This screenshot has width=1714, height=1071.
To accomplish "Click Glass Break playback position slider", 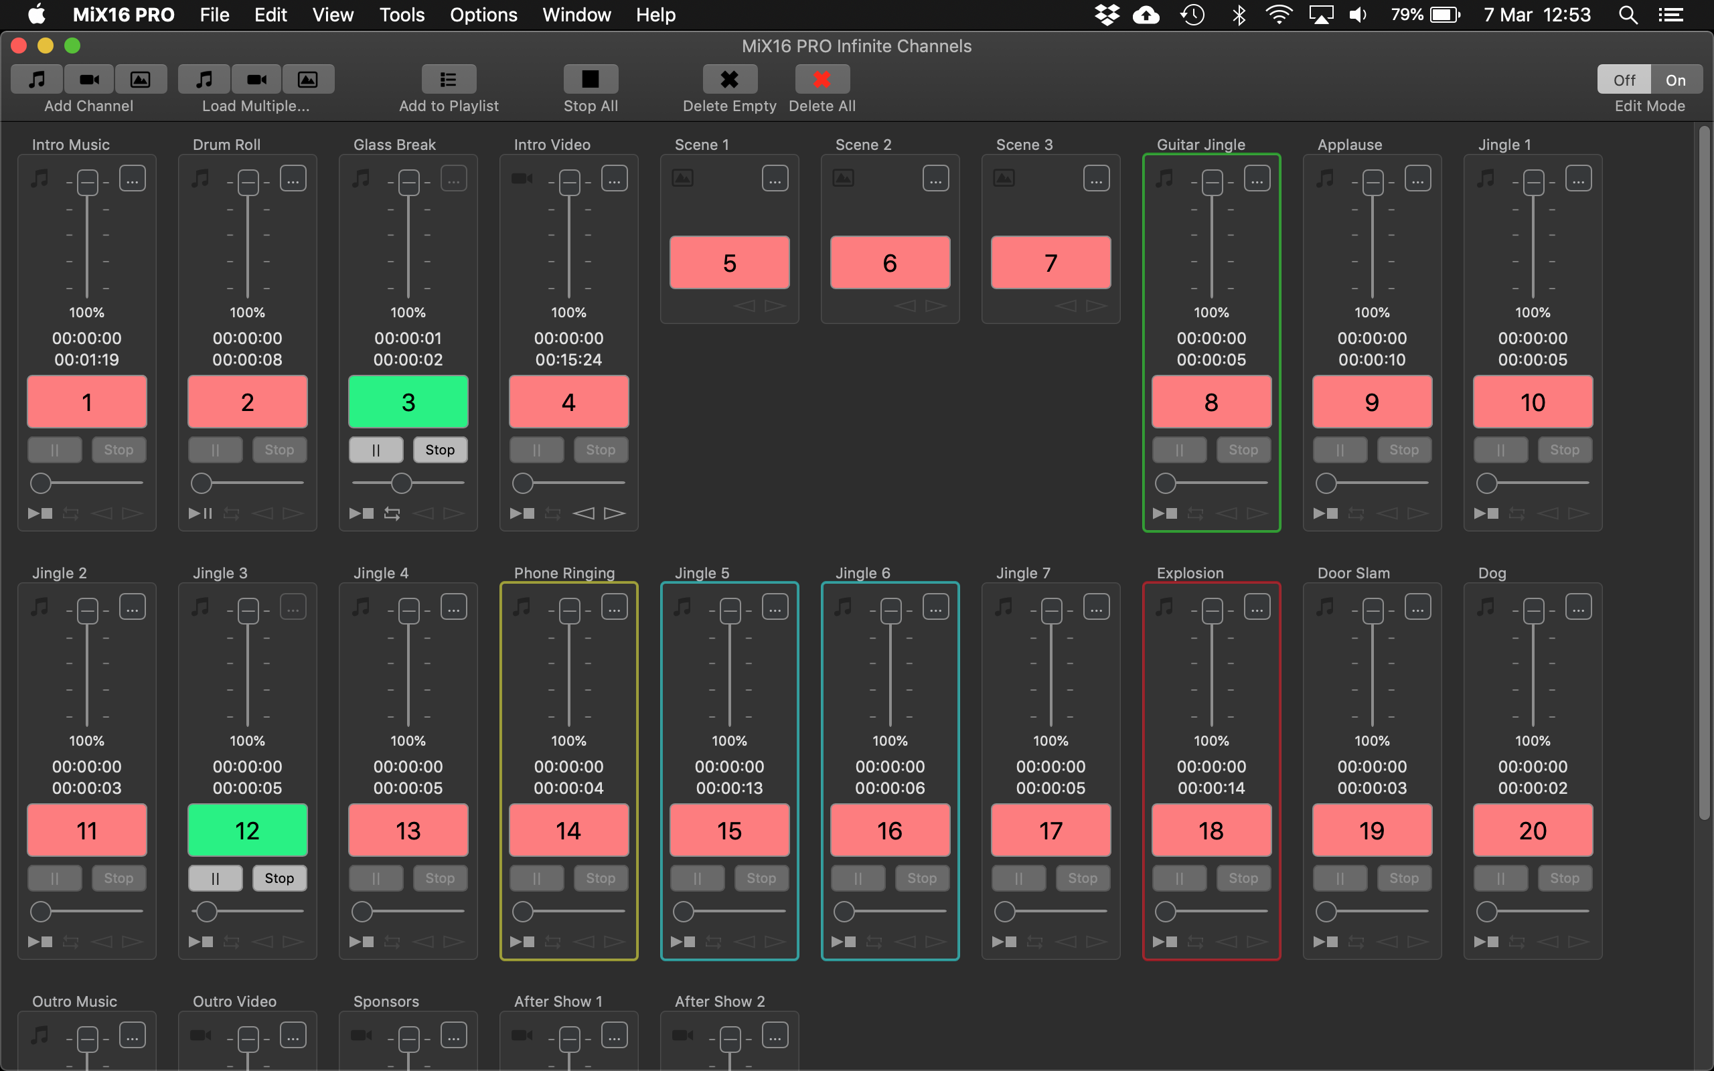I will coord(402,483).
